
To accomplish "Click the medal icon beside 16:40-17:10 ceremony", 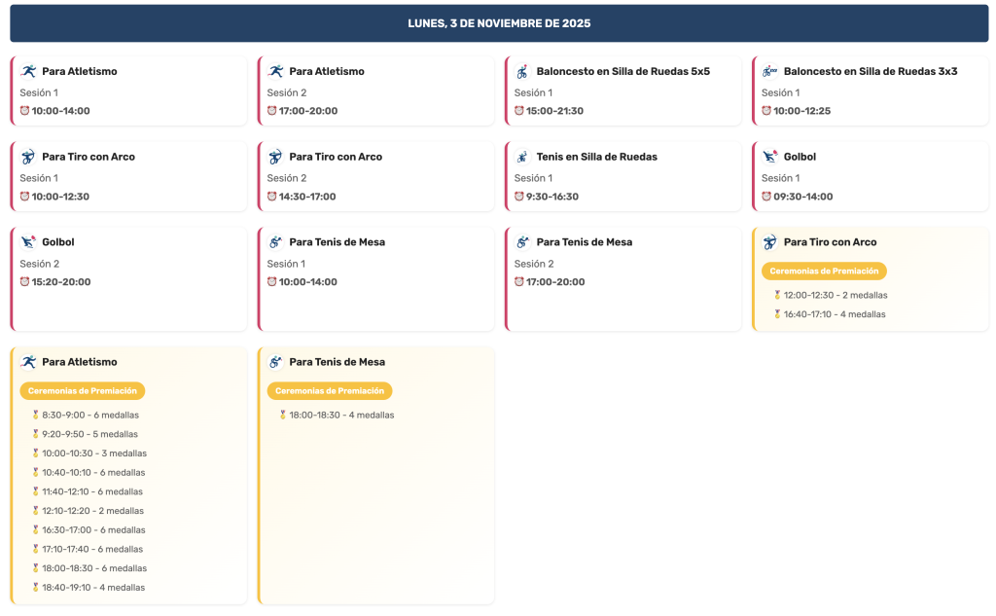I will [x=777, y=314].
